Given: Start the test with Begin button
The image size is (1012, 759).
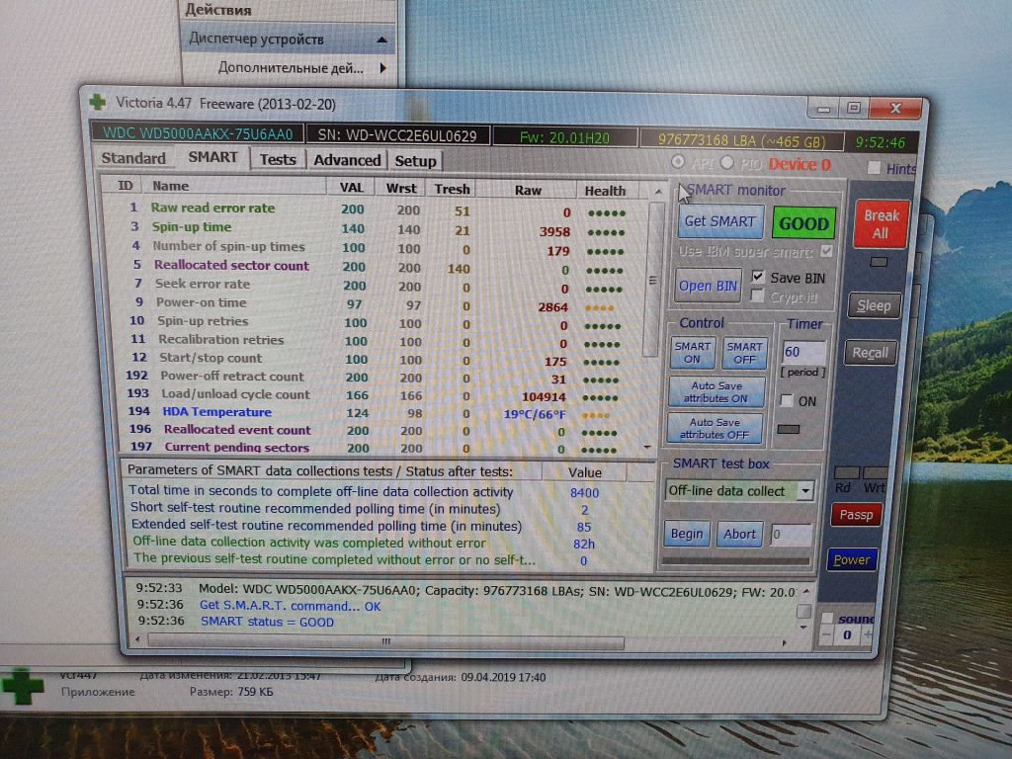Looking at the screenshot, I should point(687,534).
